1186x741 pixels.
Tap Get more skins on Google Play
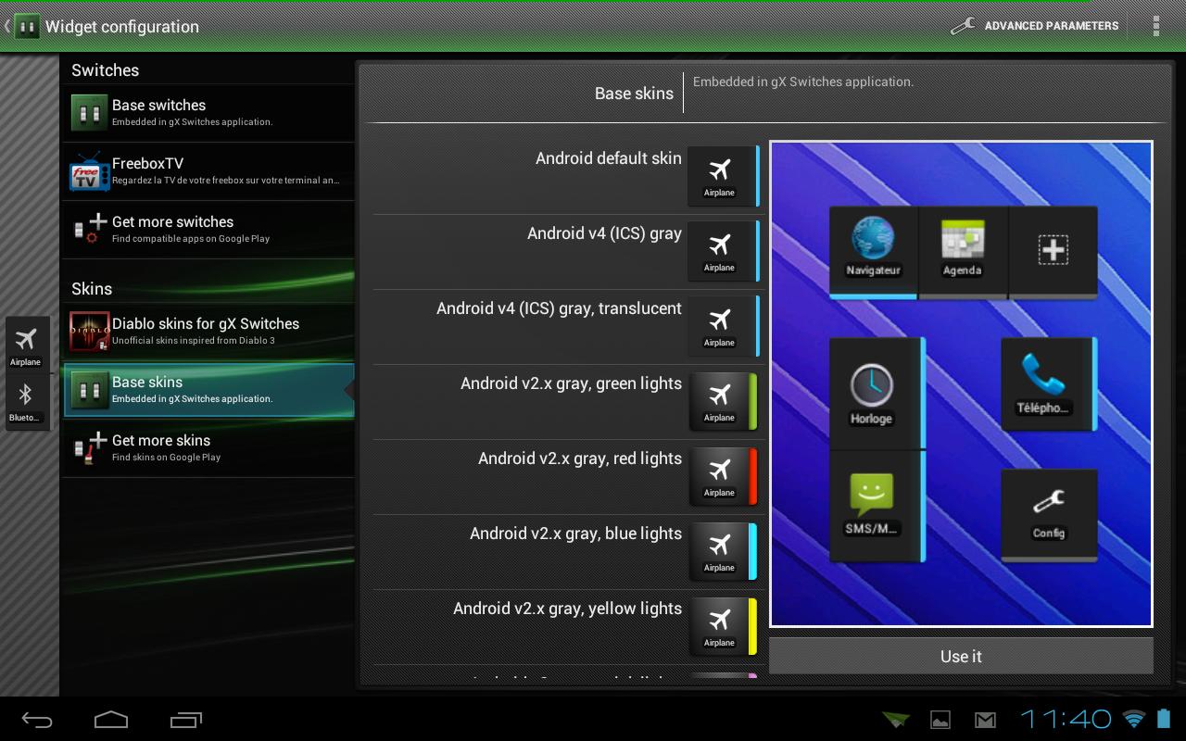208,448
